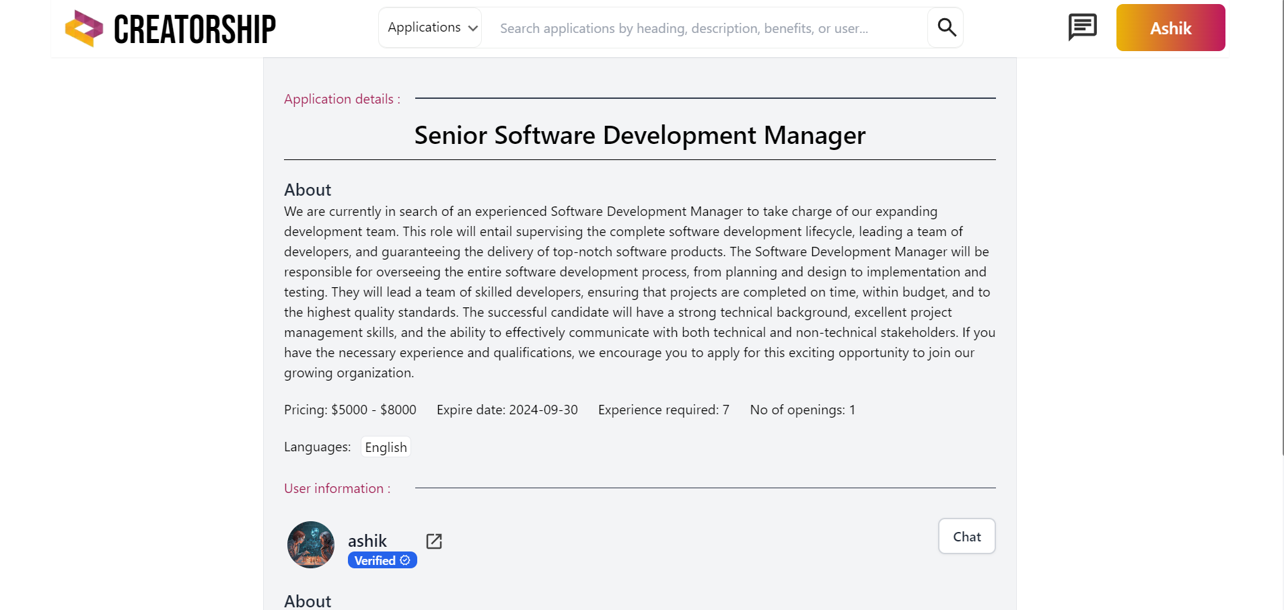1284x610 pixels.
Task: Open the messages chat icon in header
Action: [1082, 28]
